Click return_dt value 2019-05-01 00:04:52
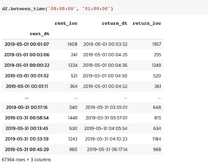 click(x=105, y=86)
